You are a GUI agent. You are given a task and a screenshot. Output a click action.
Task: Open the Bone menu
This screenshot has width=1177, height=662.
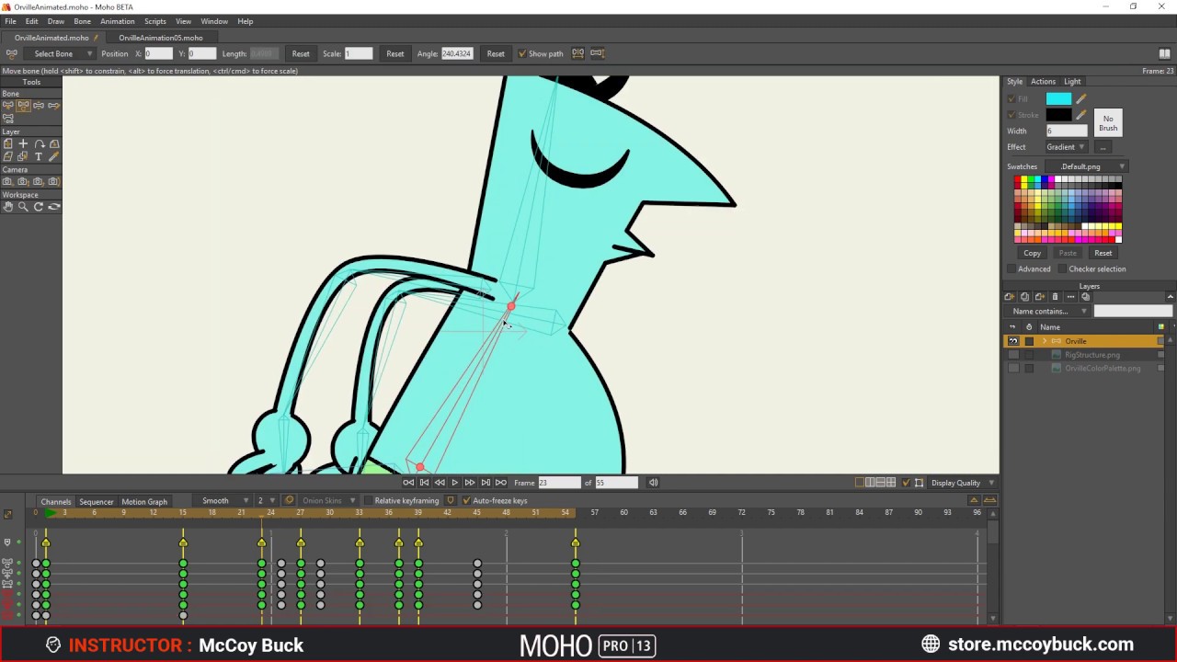82,21
